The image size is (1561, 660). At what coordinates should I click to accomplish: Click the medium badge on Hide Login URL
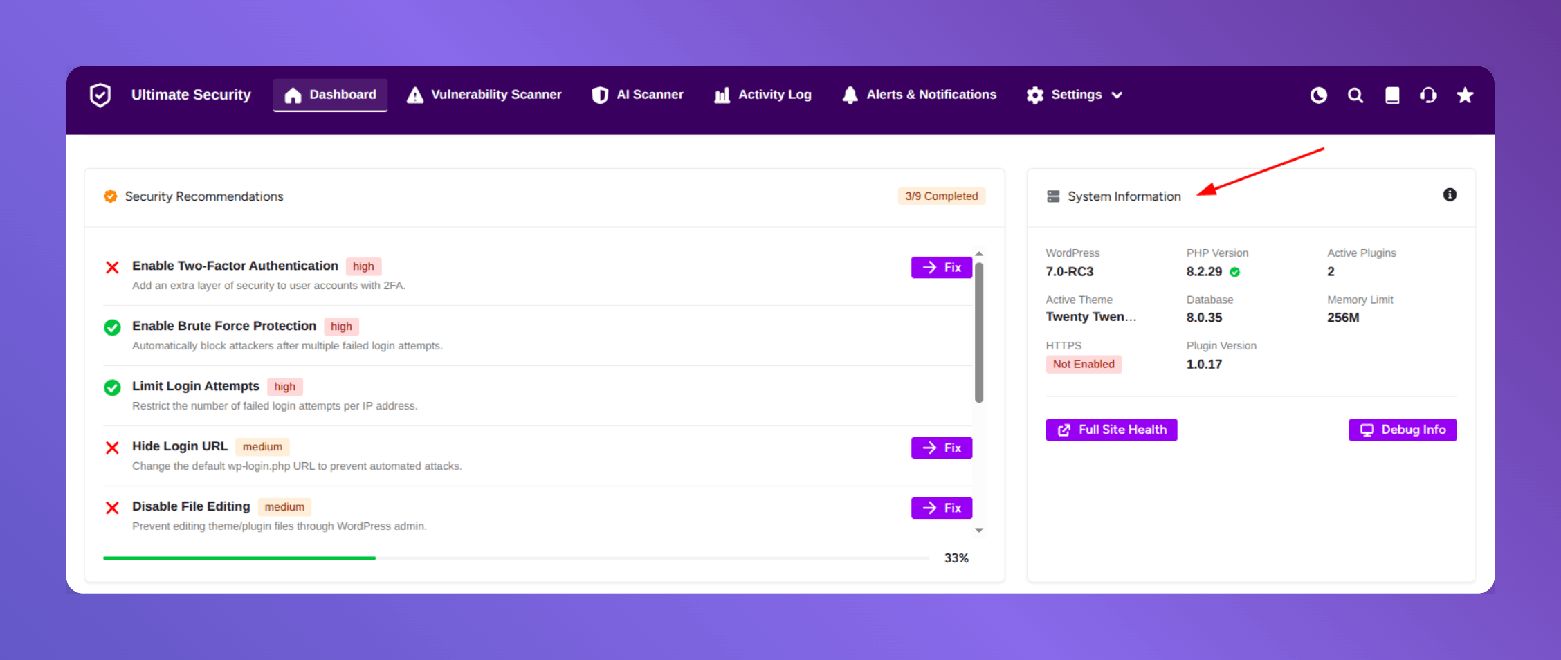(262, 448)
